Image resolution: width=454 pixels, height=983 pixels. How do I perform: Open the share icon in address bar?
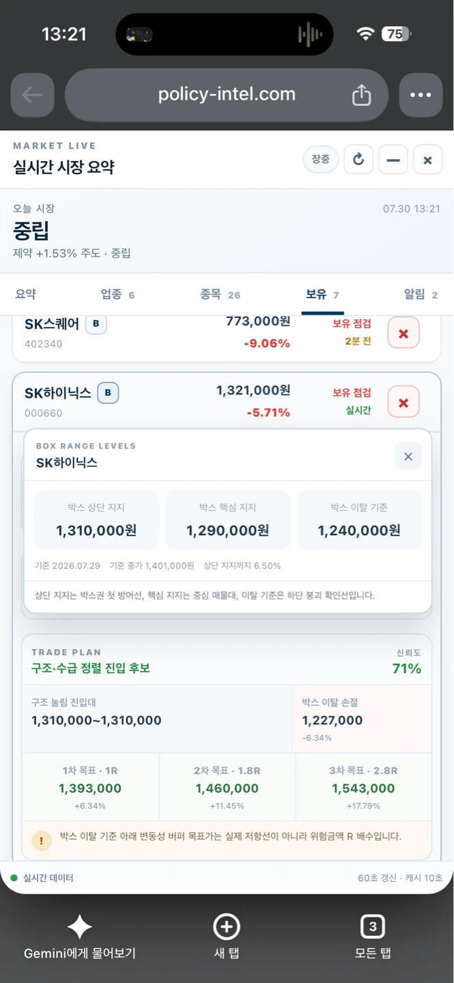361,95
